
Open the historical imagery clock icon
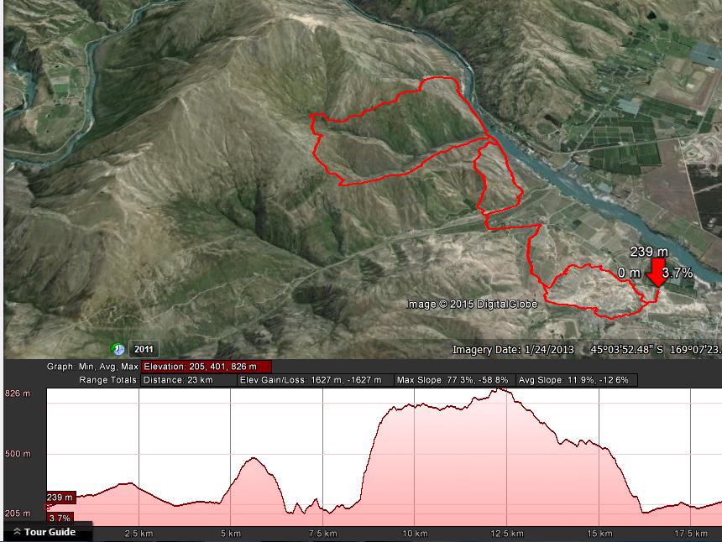pyautogui.click(x=118, y=349)
